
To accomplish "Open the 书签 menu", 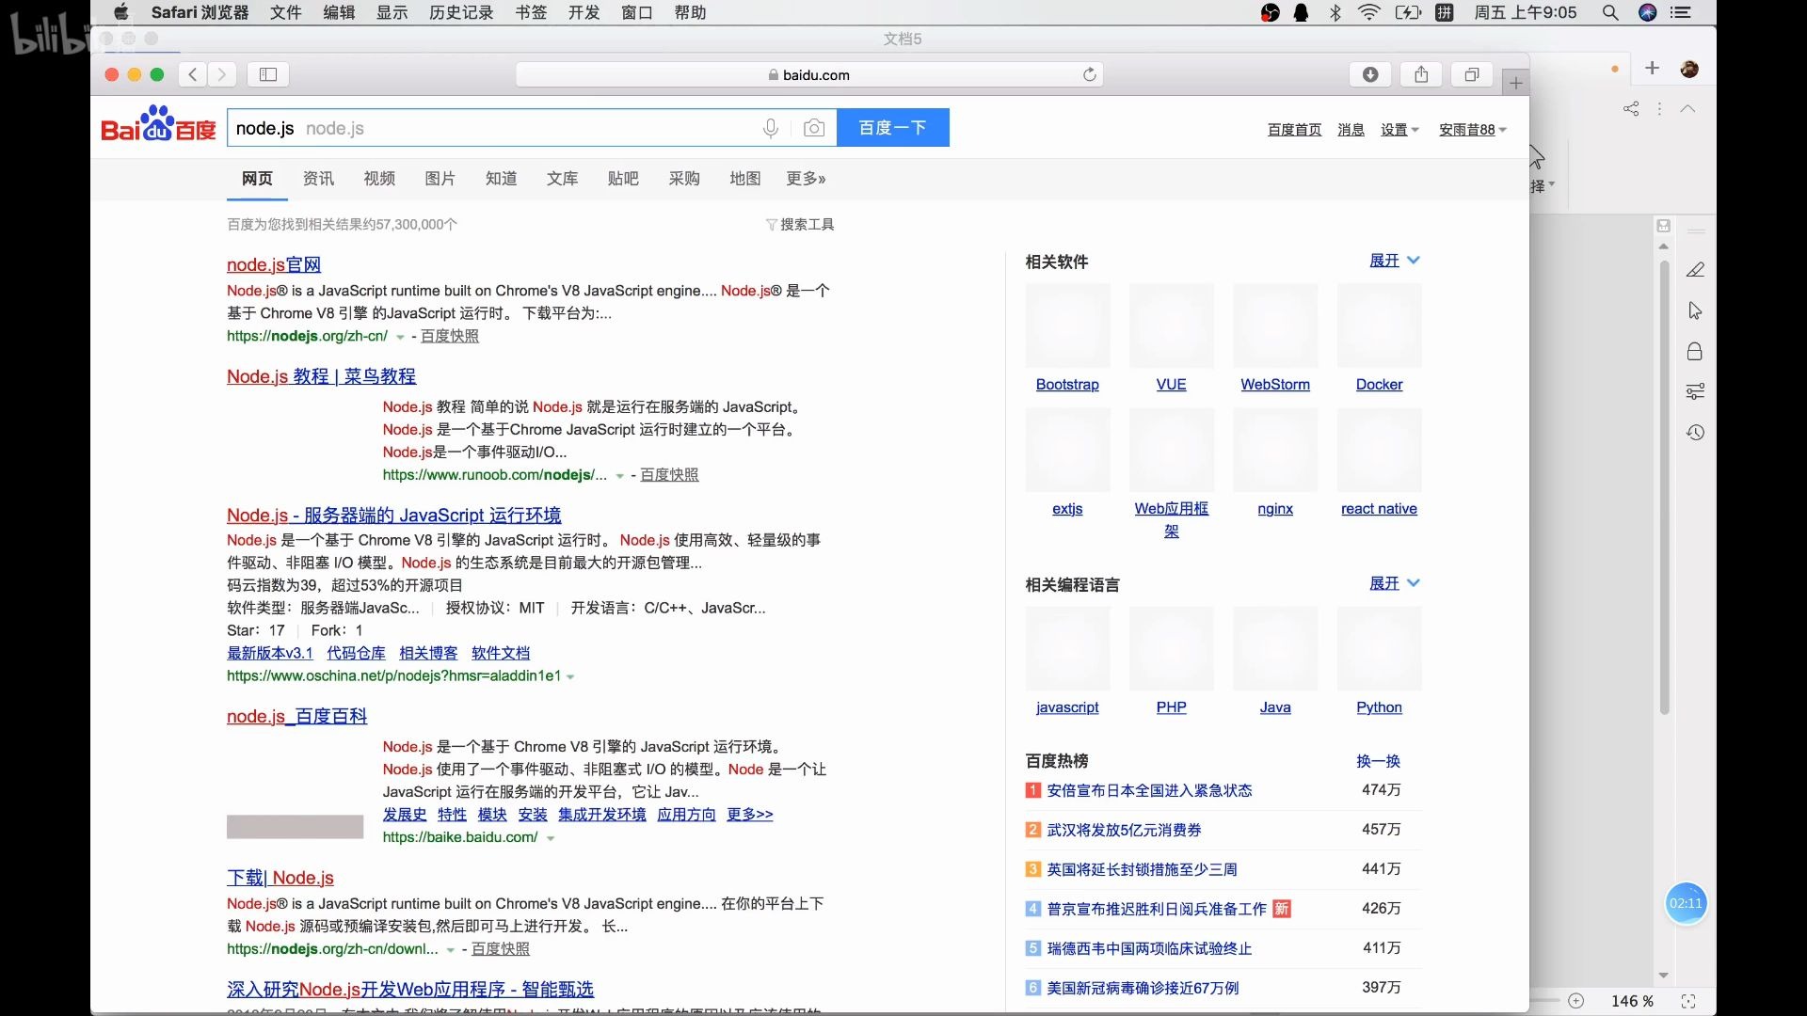I will coord(531,12).
